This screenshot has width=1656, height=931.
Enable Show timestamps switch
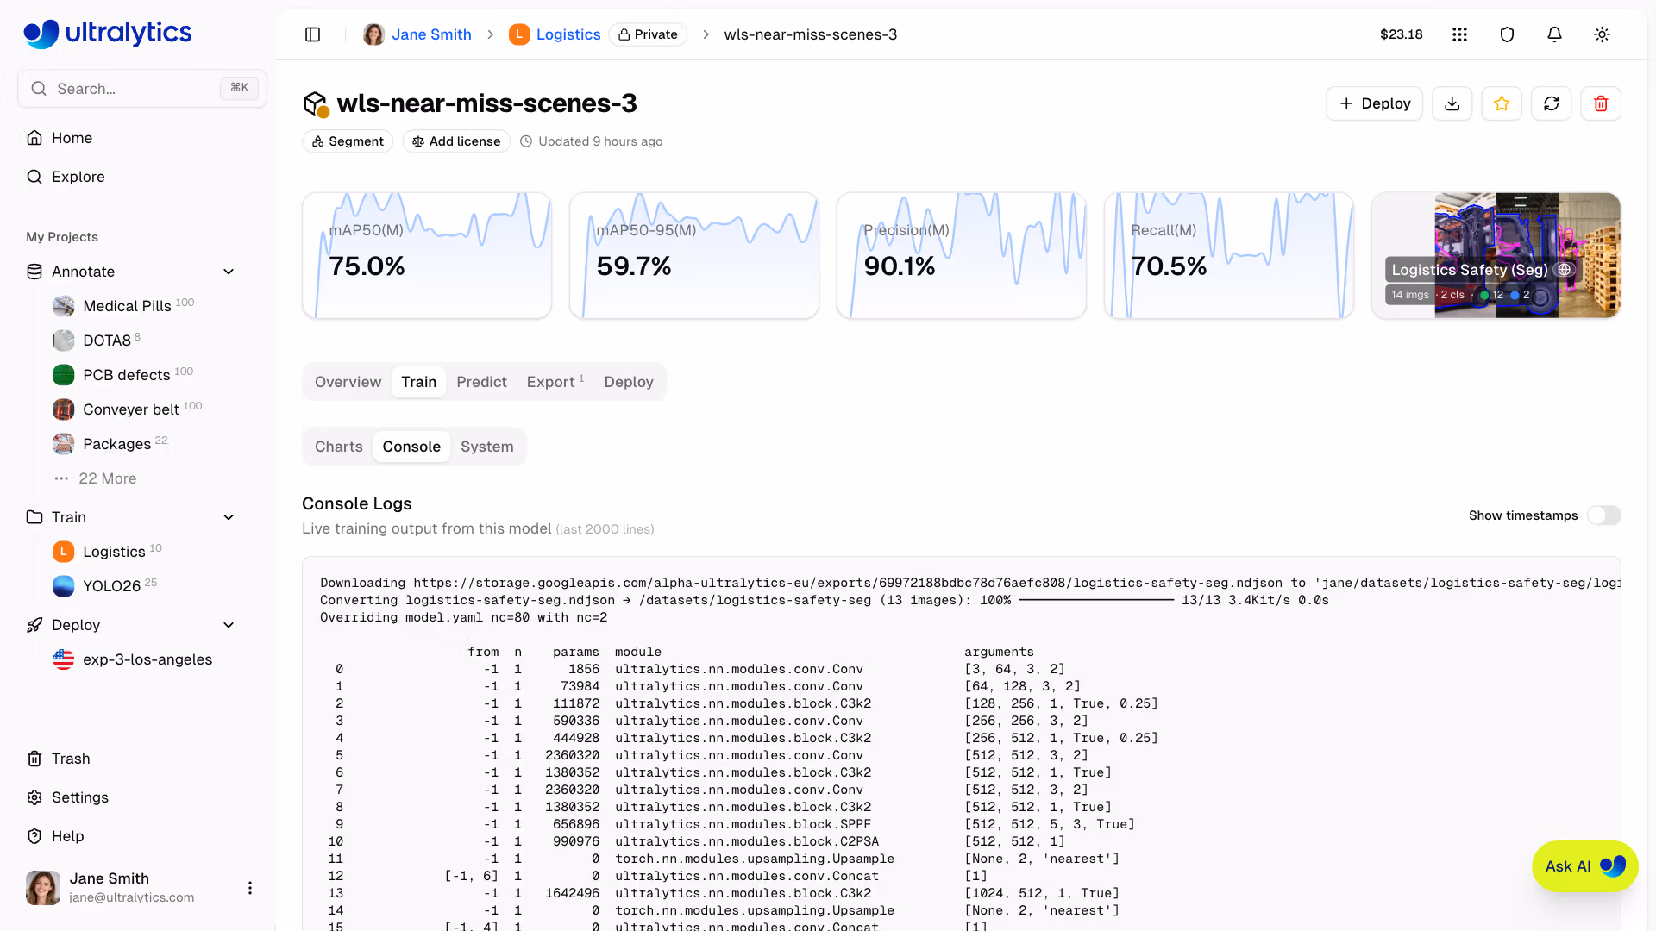click(1604, 515)
